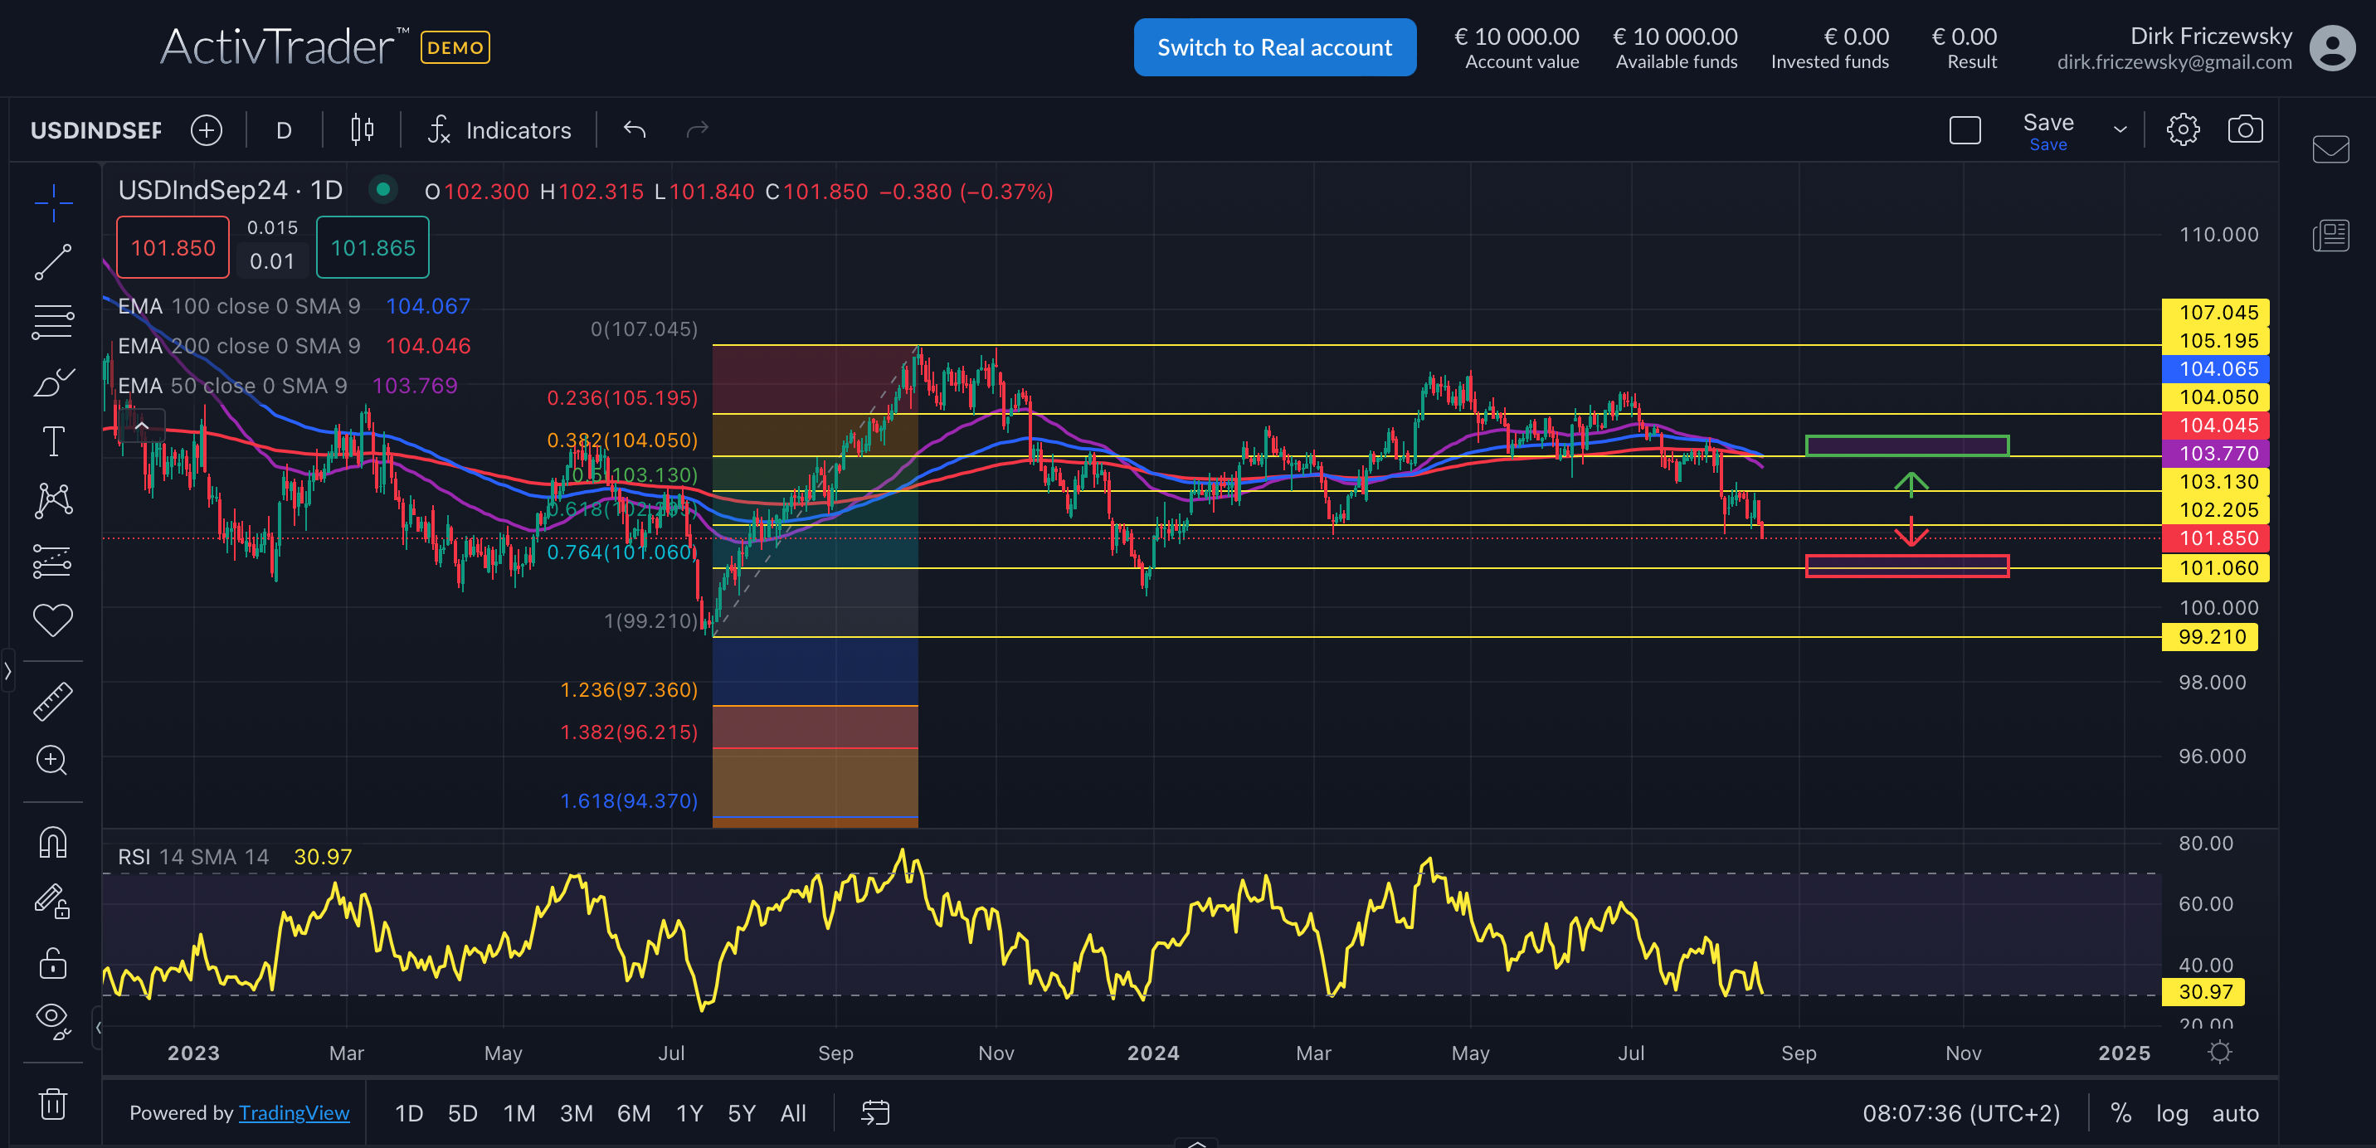
Task: Click Switch to Real account button
Action: [x=1273, y=47]
